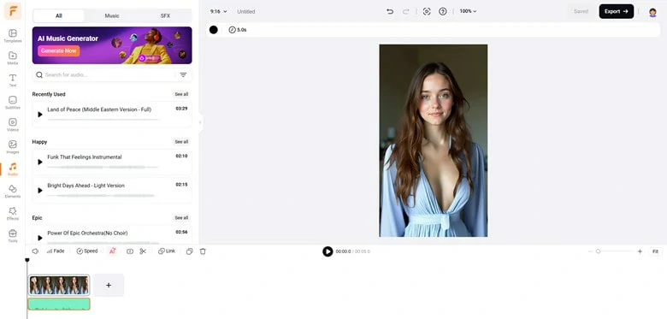Click the Speed button in timeline toolbar
This screenshot has height=319, width=667.
tap(86, 251)
